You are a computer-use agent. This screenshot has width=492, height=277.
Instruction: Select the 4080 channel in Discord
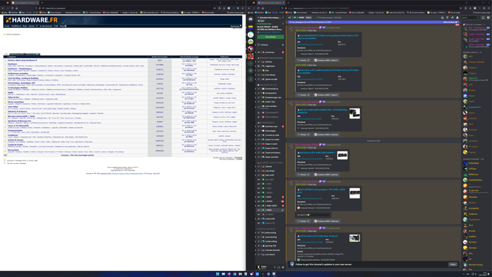coord(269,210)
